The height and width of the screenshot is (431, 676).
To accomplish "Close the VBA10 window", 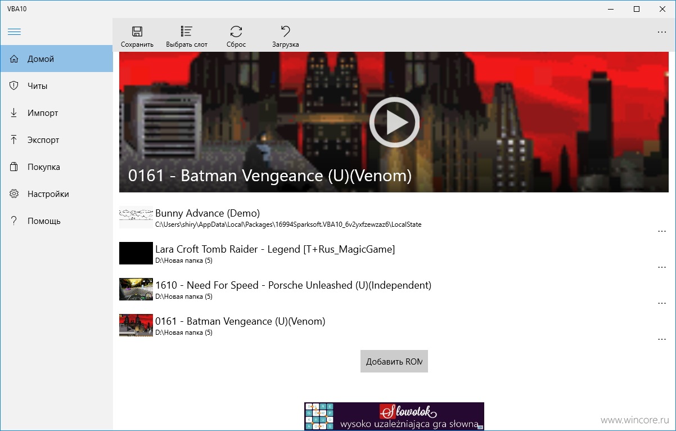I will [x=663, y=8].
